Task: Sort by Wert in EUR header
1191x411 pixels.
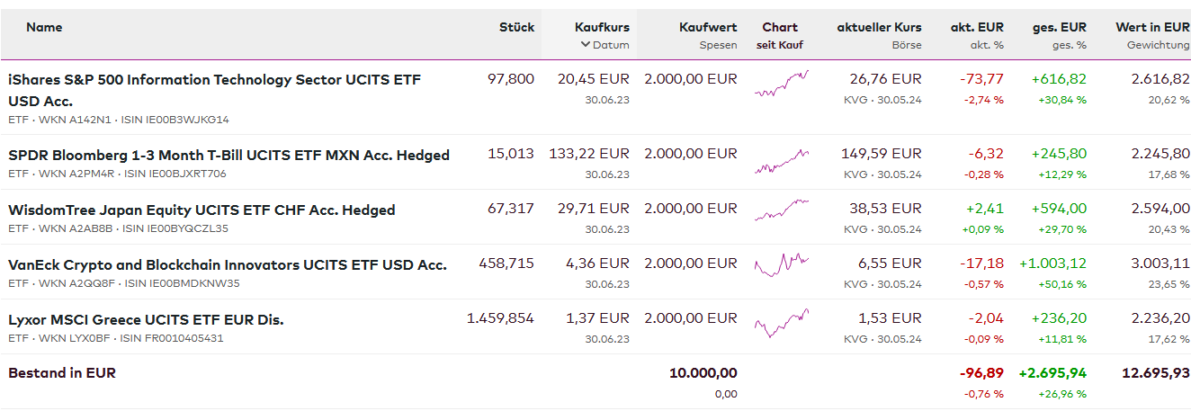Action: click(x=1152, y=27)
